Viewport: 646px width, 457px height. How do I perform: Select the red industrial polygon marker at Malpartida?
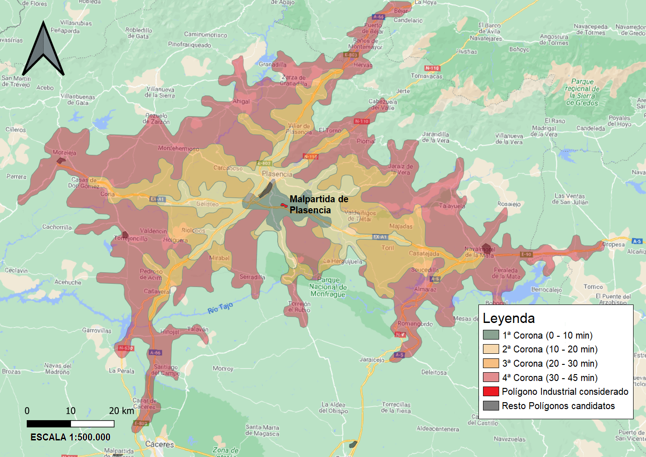(284, 205)
